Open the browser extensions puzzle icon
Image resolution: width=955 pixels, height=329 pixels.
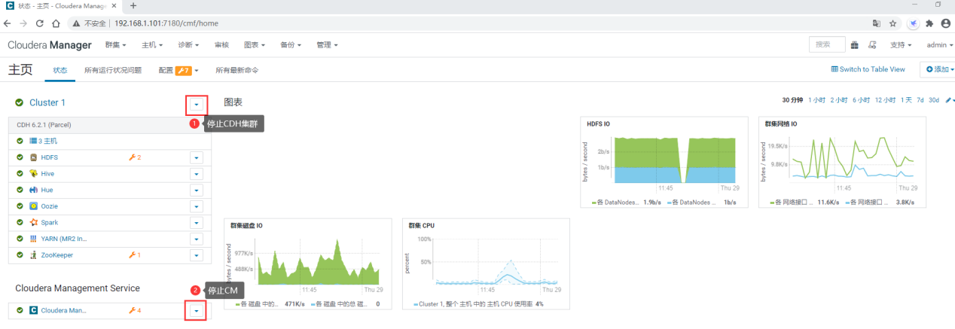929,23
